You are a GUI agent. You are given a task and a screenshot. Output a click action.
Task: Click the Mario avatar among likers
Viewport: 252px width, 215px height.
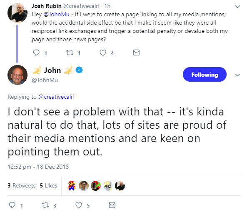coord(72,186)
